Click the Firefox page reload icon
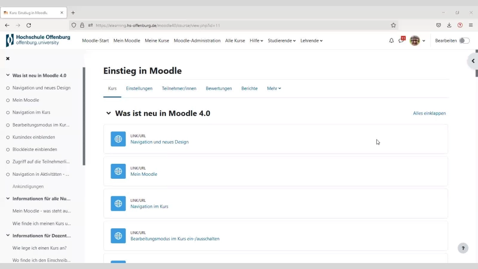Image resolution: width=478 pixels, height=269 pixels. click(x=29, y=25)
